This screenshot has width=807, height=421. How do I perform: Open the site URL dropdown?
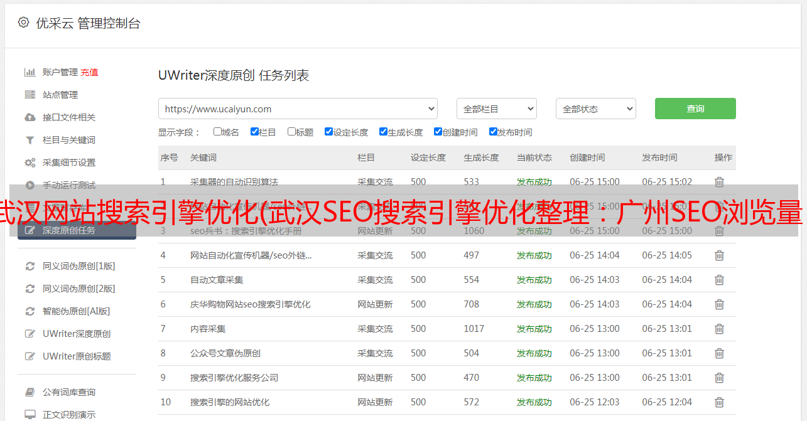pyautogui.click(x=298, y=109)
